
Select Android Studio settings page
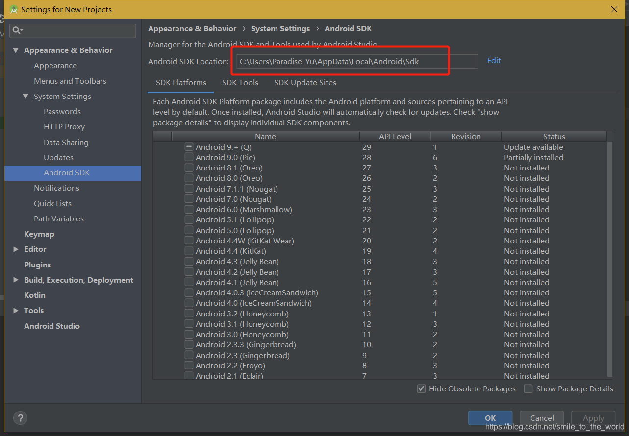(x=52, y=326)
